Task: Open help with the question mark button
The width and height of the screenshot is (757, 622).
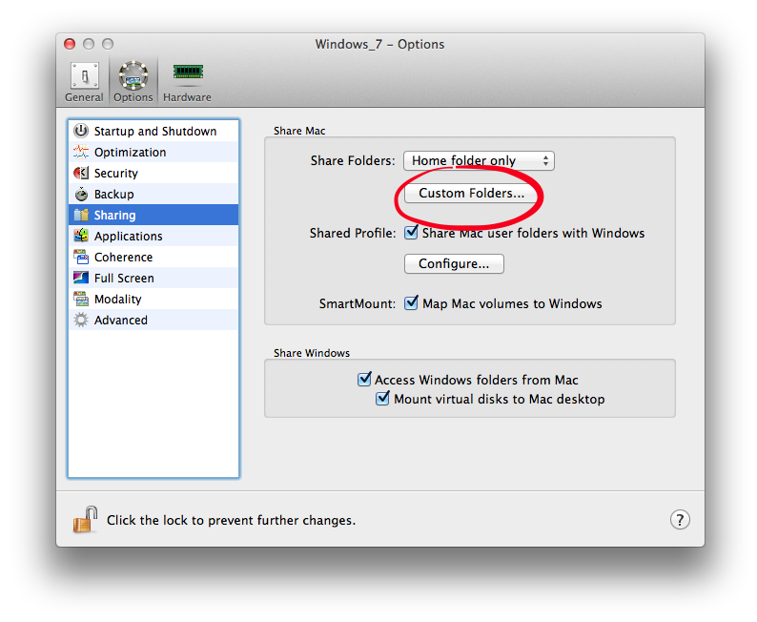Action: point(680,520)
